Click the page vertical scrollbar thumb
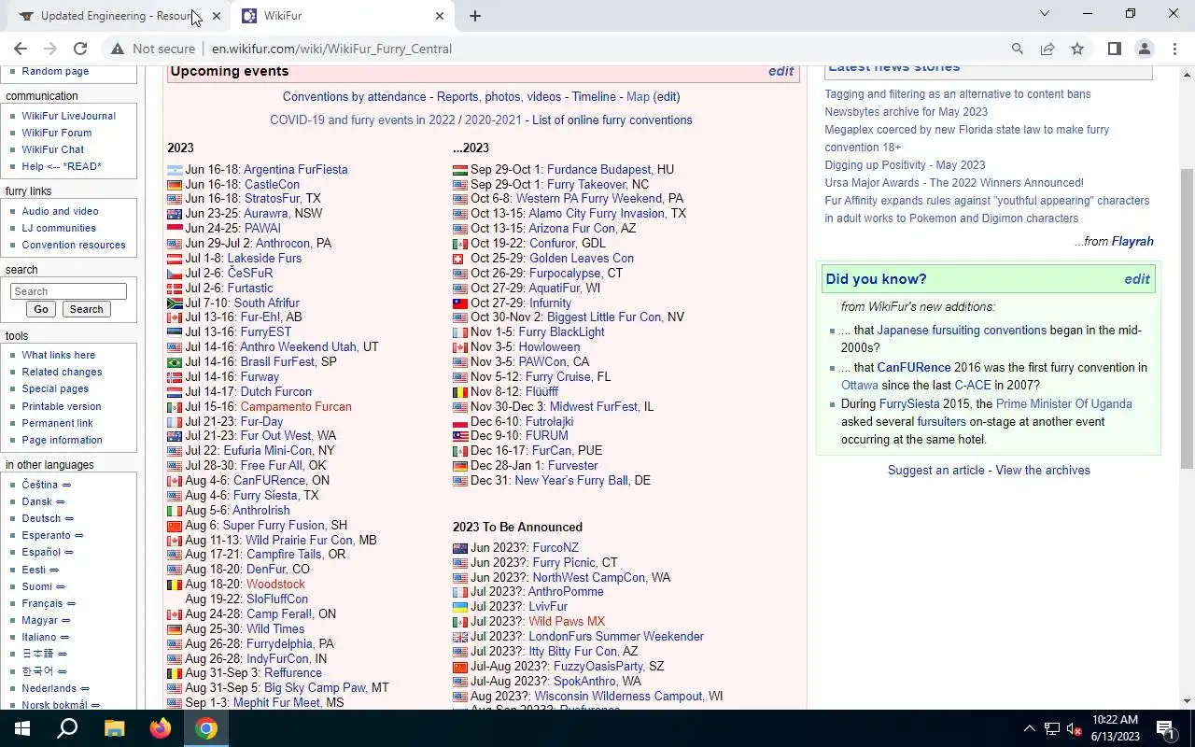The width and height of the screenshot is (1195, 747). click(x=1188, y=317)
